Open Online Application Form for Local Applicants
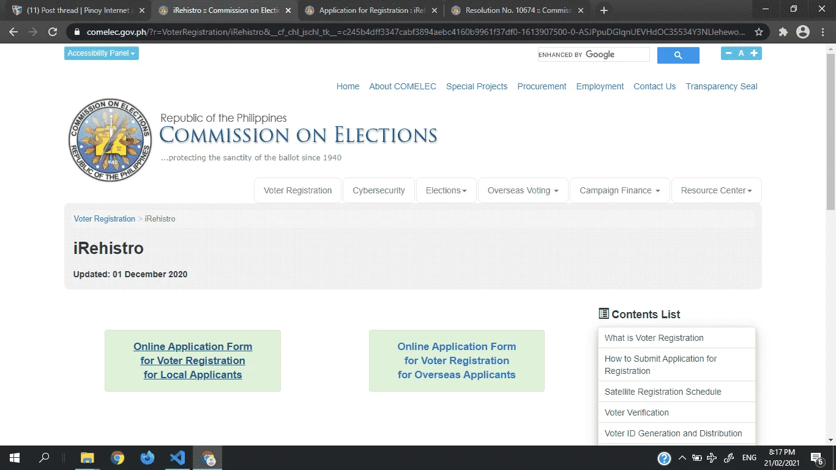The height and width of the screenshot is (470, 836). click(x=193, y=360)
